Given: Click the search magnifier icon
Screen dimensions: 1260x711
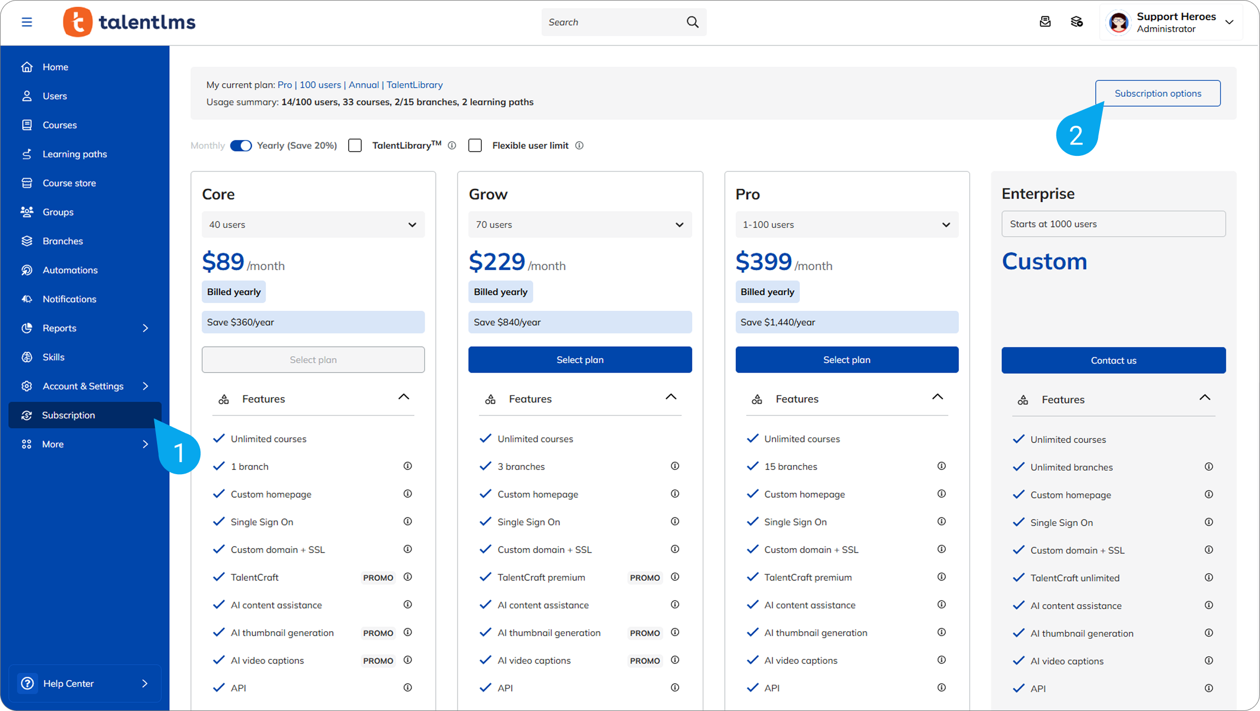Looking at the screenshot, I should point(692,22).
